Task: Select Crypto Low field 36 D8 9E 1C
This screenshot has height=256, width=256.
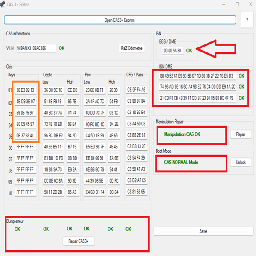Action: [53, 90]
